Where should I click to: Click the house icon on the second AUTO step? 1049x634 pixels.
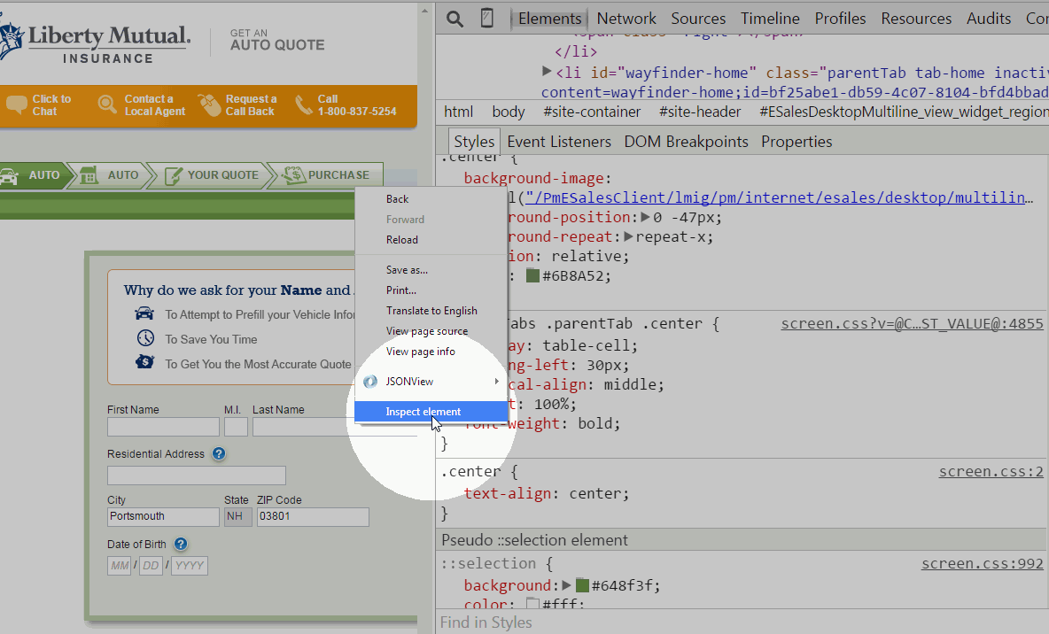pos(89,175)
